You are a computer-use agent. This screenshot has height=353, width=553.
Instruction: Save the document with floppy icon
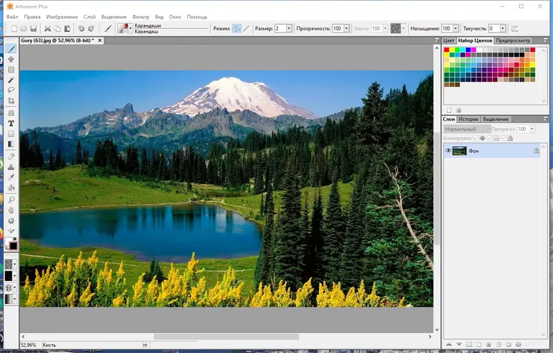(x=33, y=28)
